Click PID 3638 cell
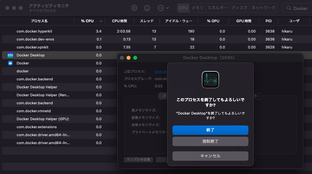Viewport: 312px width, 174px height. pos(270,31)
